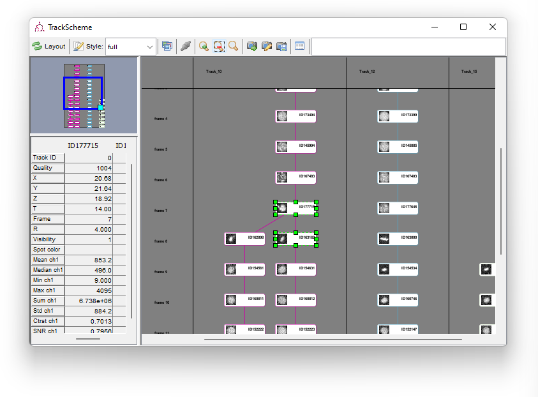The image size is (538, 397).
Task: Click the Min ch1 row label
Action: 48,280
